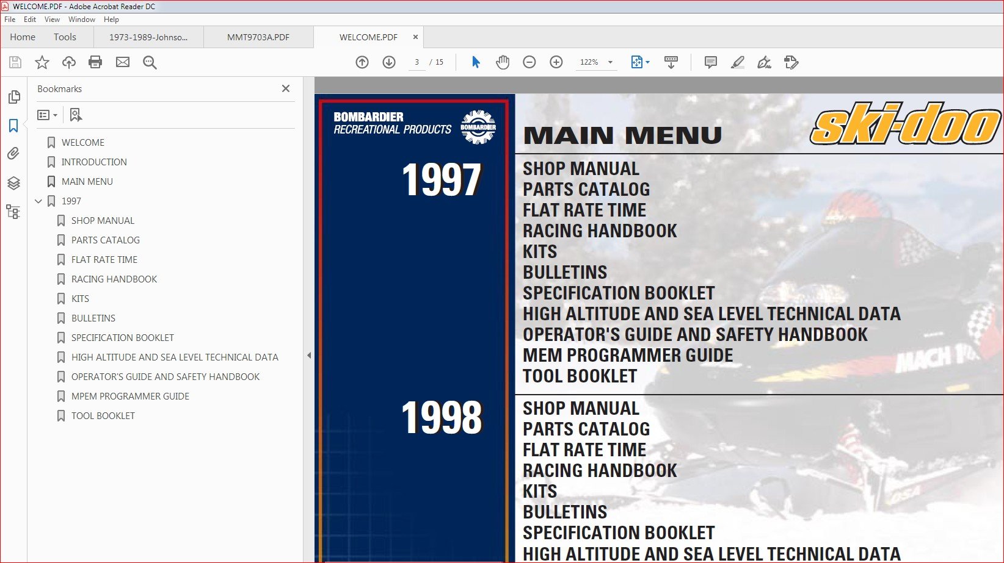Open the Window menu
This screenshot has height=563, width=1004.
(82, 20)
